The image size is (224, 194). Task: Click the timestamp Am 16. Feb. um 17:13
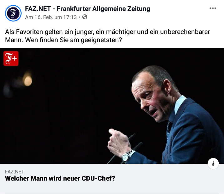[x=51, y=17]
